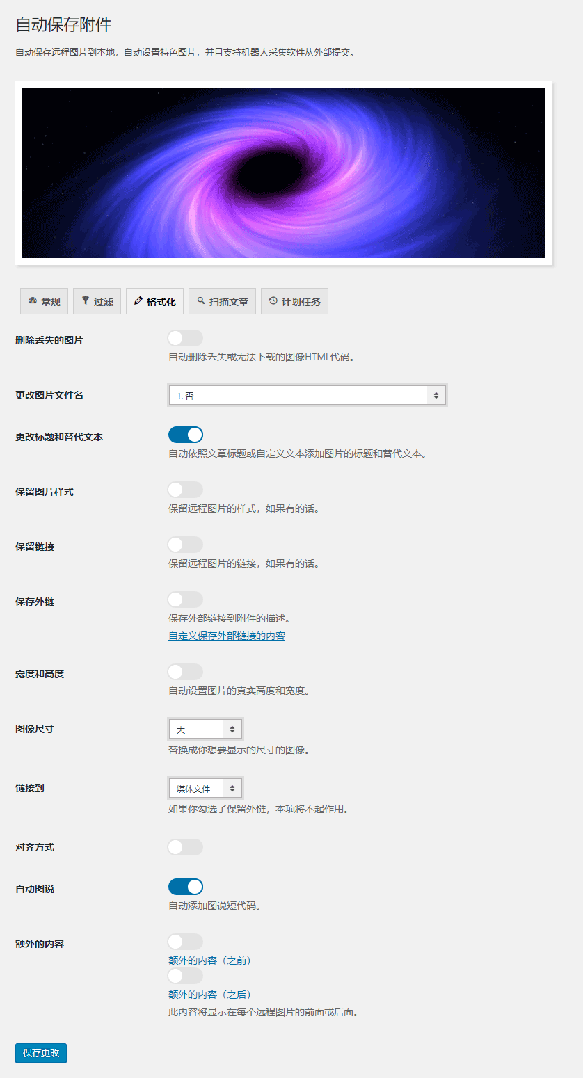Enable the 保存外链 toggle
The image size is (583, 1078).
[186, 600]
